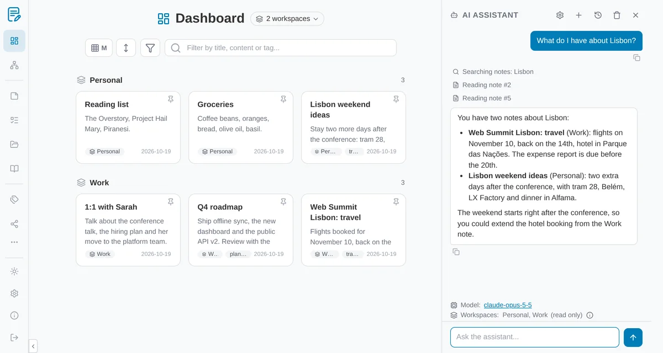Open the app logo at sidebar top

click(14, 14)
